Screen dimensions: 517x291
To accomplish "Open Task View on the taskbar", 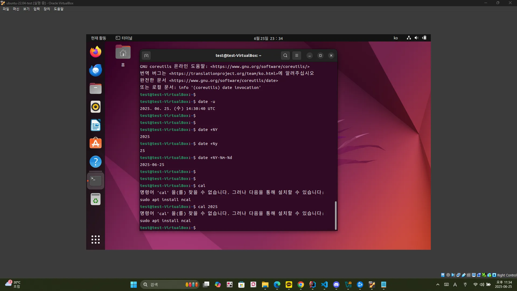I will [x=206, y=285].
